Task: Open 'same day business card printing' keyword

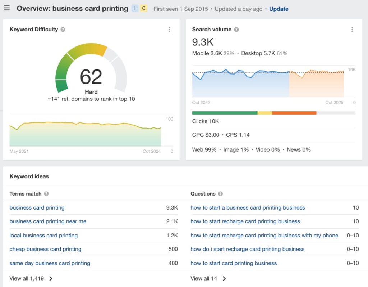Action: [x=50, y=263]
